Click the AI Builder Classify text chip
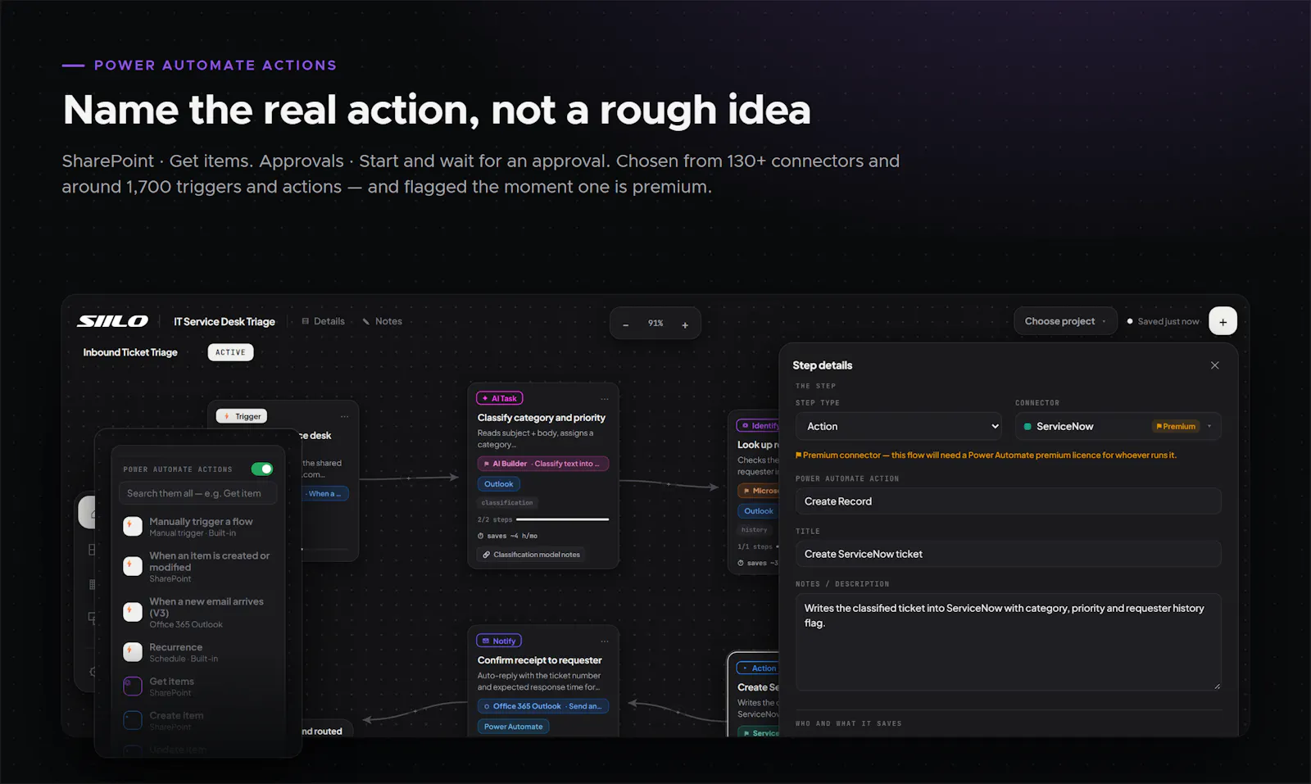This screenshot has height=784, width=1311. coord(542,464)
